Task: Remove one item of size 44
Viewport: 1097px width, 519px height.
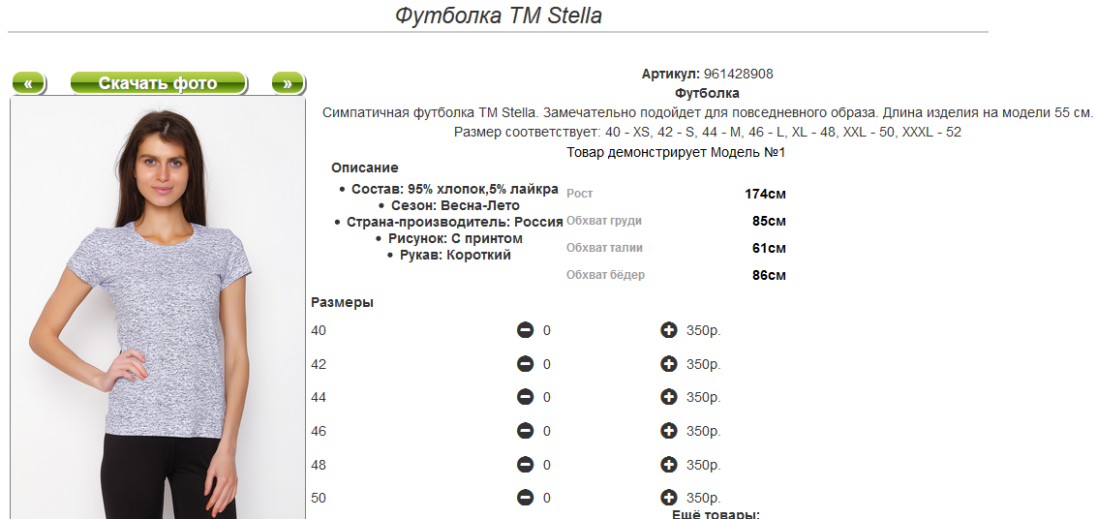Action: [x=526, y=397]
